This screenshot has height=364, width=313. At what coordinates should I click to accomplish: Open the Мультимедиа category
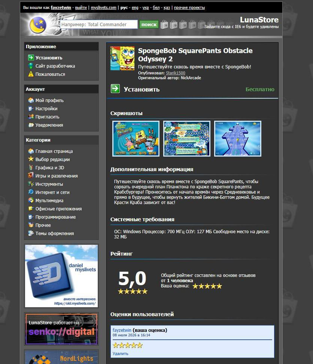(x=49, y=201)
